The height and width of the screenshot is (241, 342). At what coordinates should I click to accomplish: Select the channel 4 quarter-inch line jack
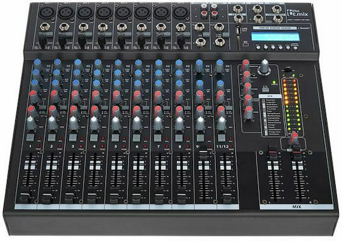tap(103, 27)
